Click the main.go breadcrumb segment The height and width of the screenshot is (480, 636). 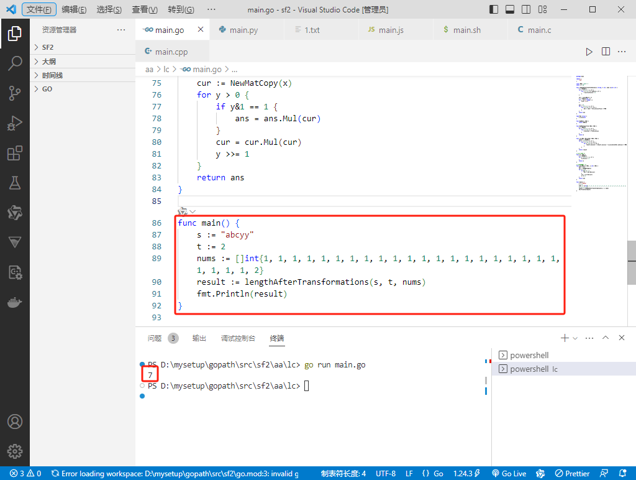(x=202, y=70)
